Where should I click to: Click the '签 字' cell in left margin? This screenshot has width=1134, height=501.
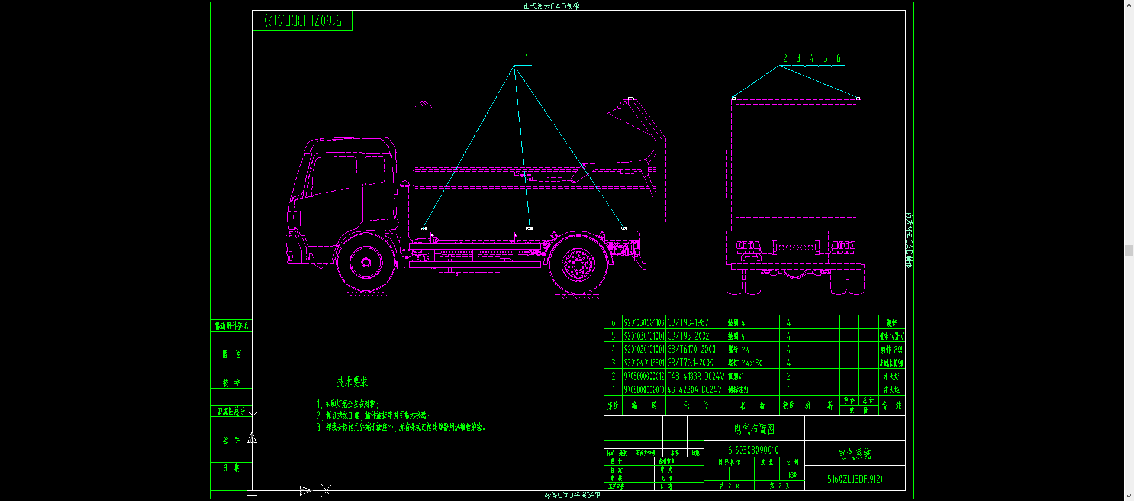tap(231, 439)
